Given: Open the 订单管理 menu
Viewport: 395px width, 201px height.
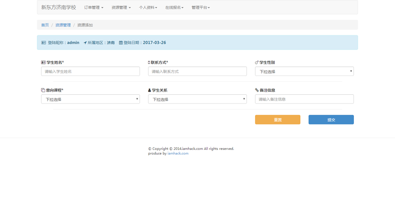Looking at the screenshot, I should coord(94,8).
